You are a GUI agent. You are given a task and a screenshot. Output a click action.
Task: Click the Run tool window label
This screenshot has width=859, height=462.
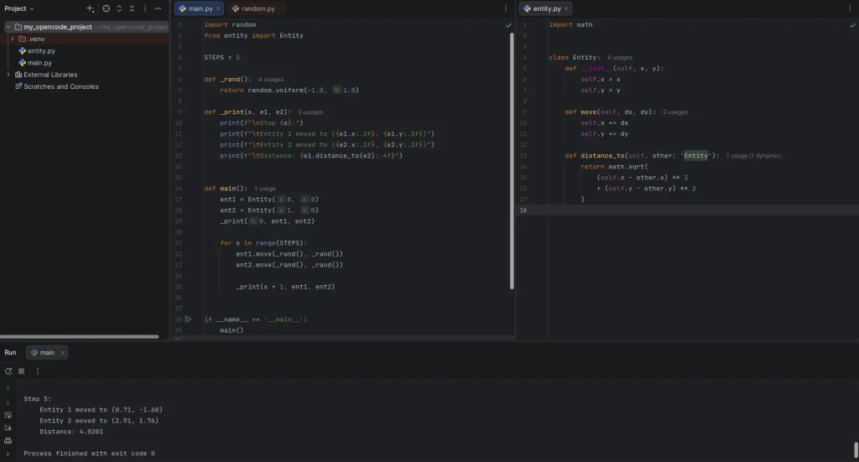click(x=10, y=352)
